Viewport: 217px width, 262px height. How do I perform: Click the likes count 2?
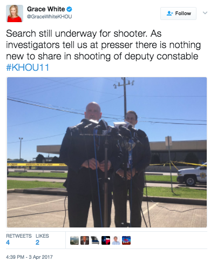[37, 243]
